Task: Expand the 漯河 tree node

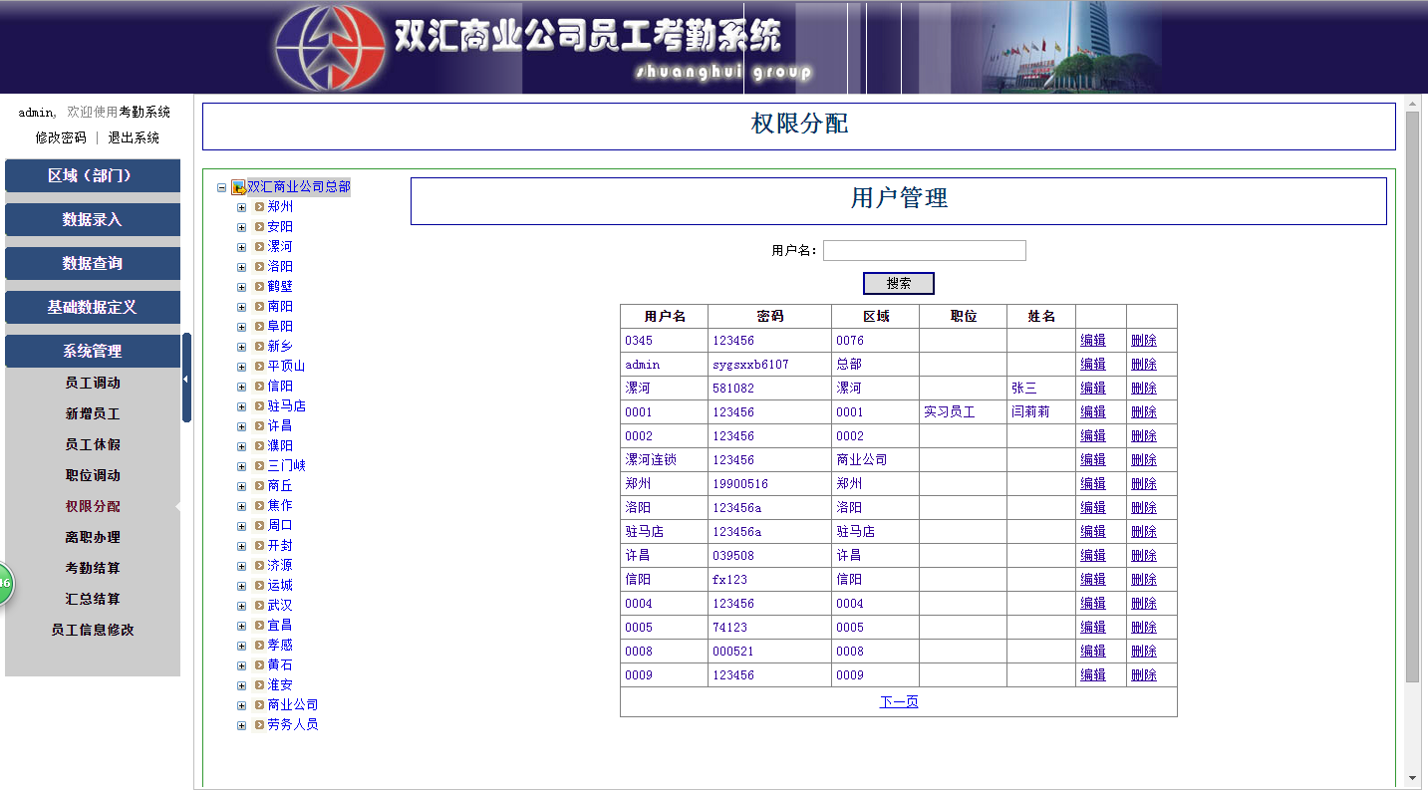Action: point(241,247)
